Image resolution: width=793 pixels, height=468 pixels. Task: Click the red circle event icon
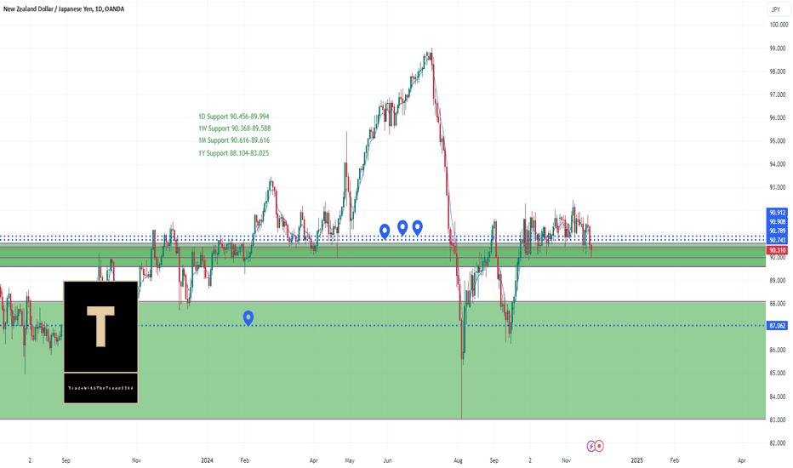click(x=599, y=446)
